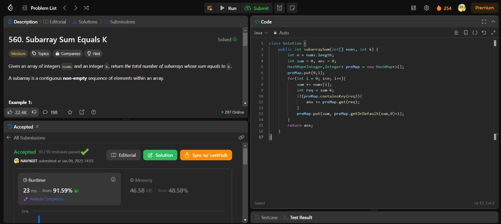
Task: Switch to the Submissions tab
Action: [x=119, y=22]
